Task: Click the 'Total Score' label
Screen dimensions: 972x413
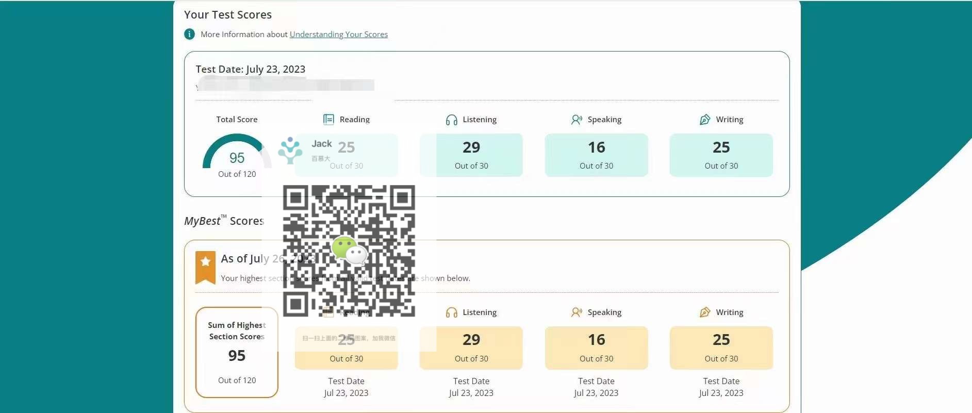Action: (x=237, y=120)
